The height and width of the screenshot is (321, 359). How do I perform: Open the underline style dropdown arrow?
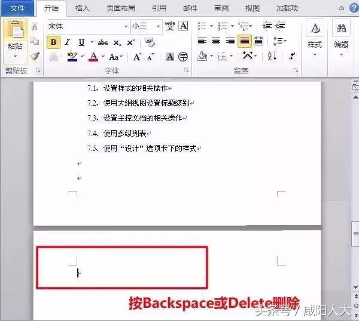[92, 42]
